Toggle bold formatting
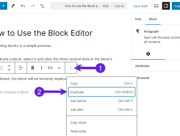 (x=33, y=68)
